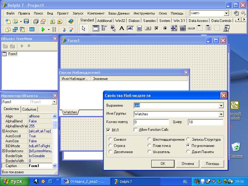Image resolution: width=248 pixels, height=186 pixels.
Task: Click the New Items toolbar icon
Action: tap(8, 21)
